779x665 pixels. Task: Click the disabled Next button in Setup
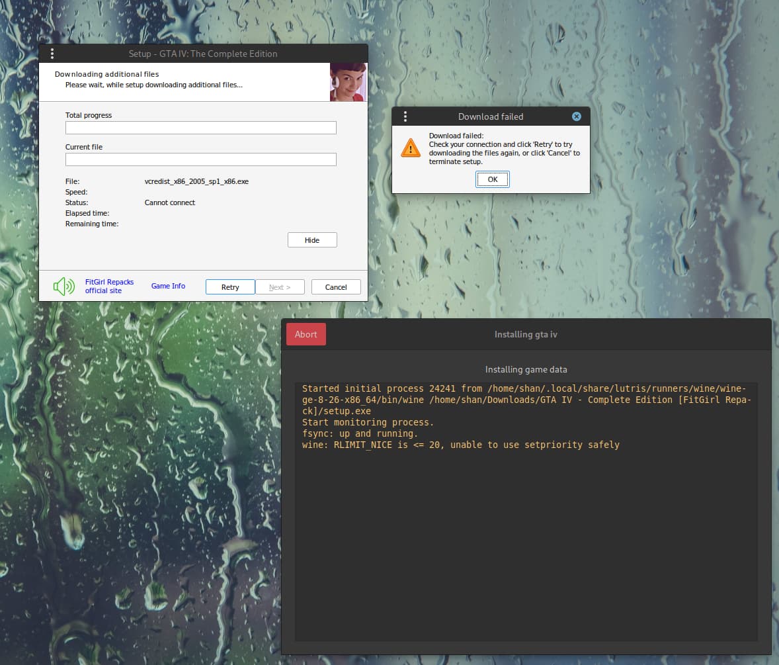[280, 287]
